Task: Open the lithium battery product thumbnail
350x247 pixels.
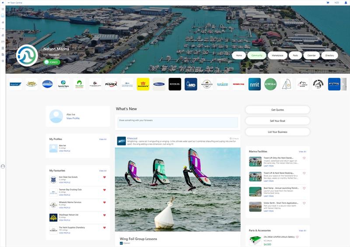Action: coord(255,241)
